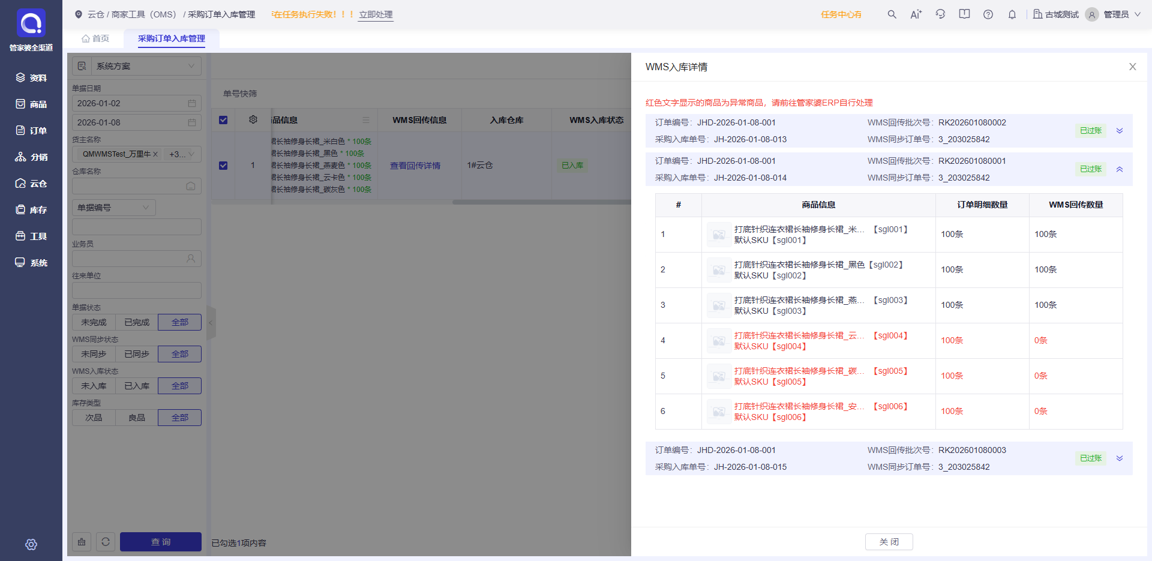Viewport: 1152px width, 561px height.
Task: Click the 关闭 button
Action: point(889,542)
